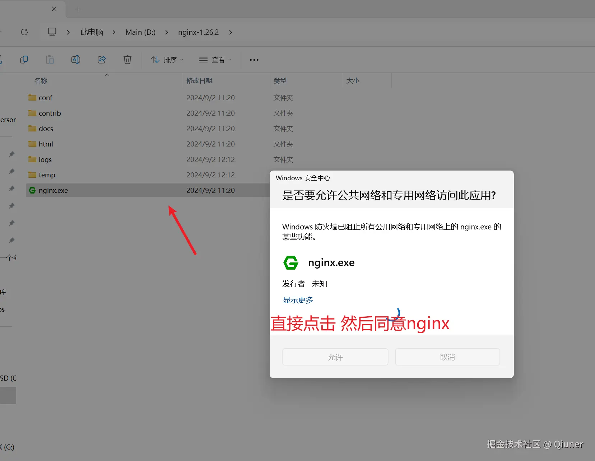Sort by the 名称 column header
This screenshot has height=461, width=595.
point(41,81)
